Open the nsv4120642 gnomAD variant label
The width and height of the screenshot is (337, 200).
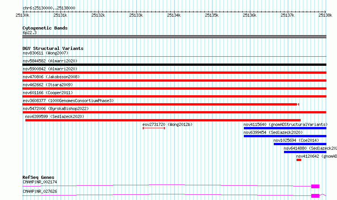point(317,156)
